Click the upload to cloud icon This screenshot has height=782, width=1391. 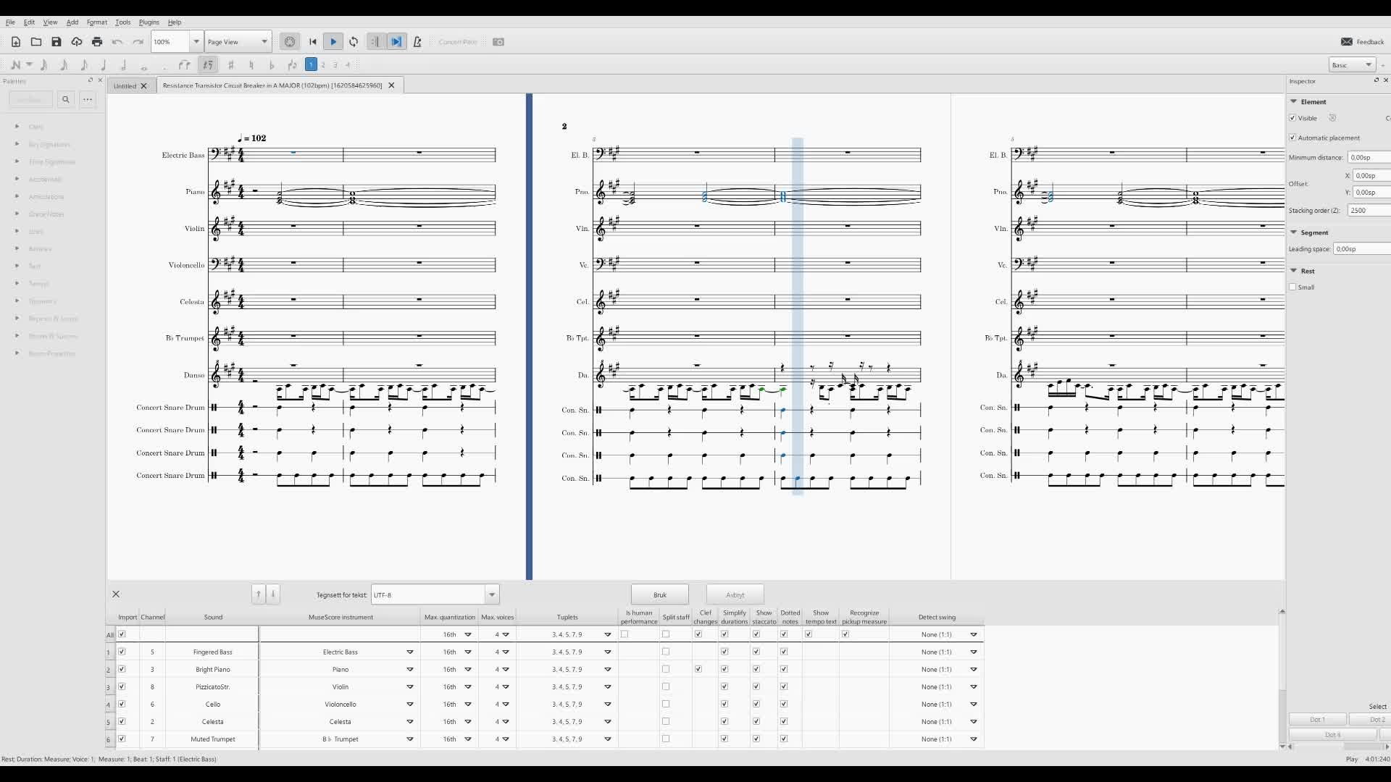click(77, 42)
